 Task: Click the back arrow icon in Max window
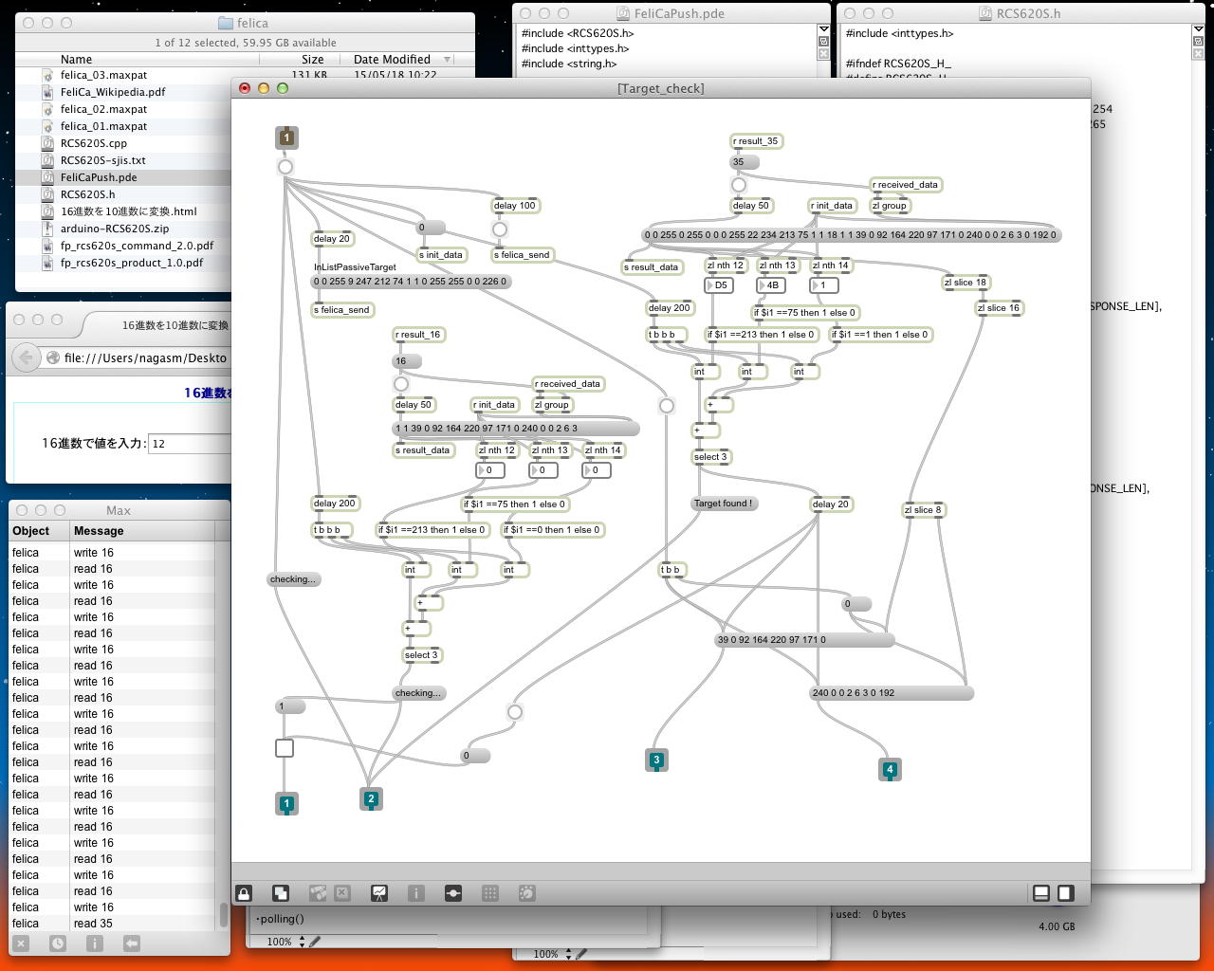click(131, 944)
